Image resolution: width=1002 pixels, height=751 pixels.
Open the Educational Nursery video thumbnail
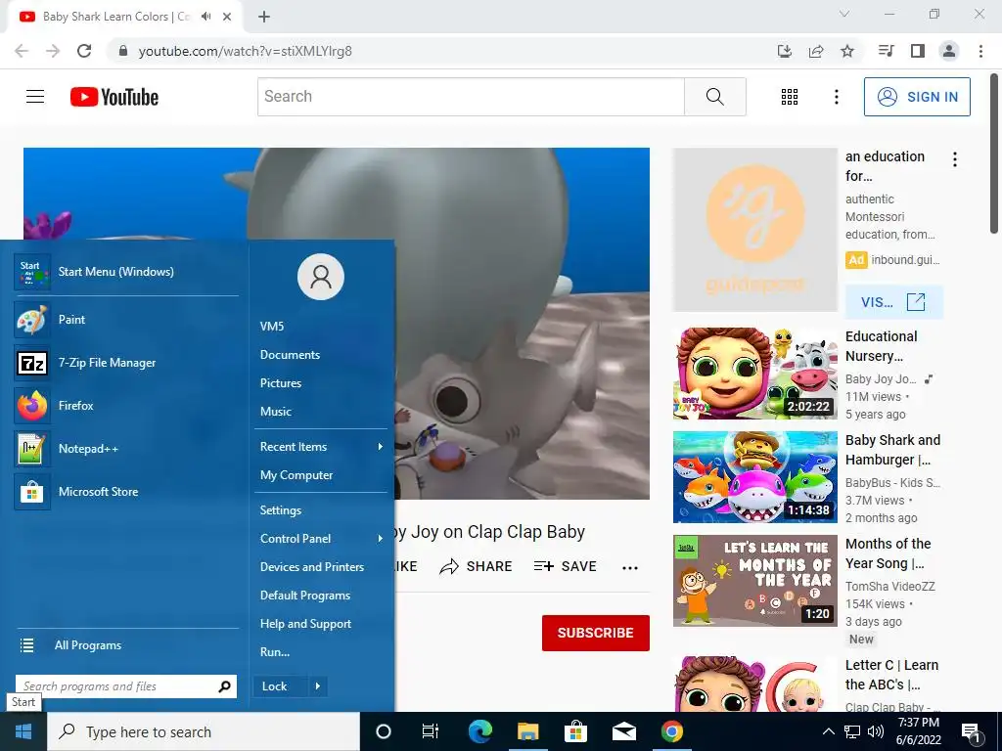pyautogui.click(x=754, y=374)
